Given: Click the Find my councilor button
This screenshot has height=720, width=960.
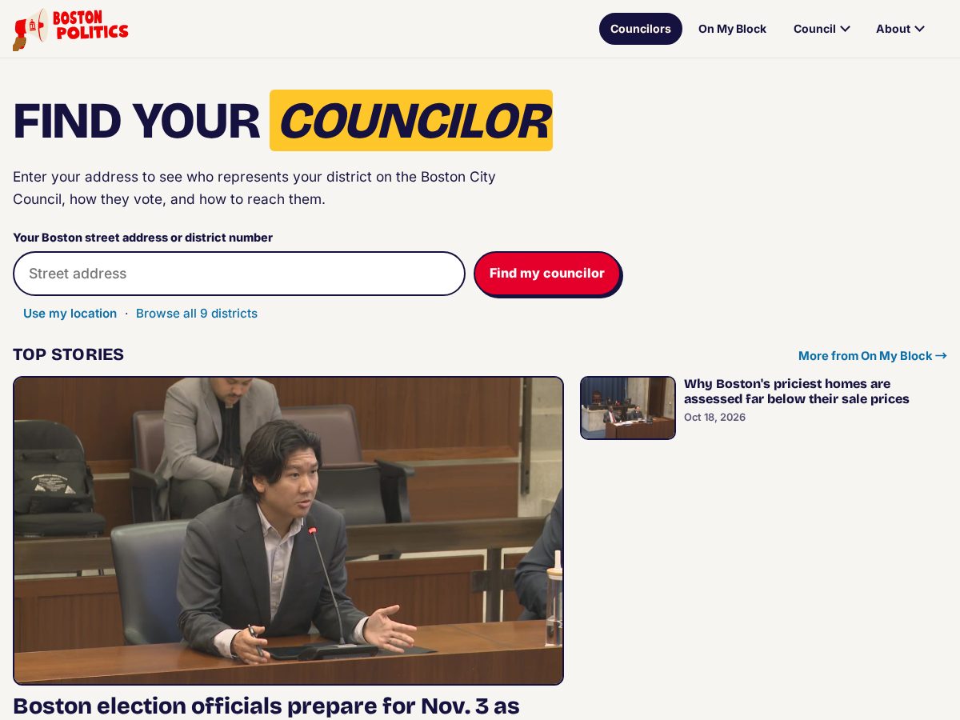Looking at the screenshot, I should (x=547, y=274).
